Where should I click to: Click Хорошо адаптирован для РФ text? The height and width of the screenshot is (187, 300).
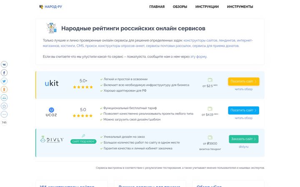(x=125, y=91)
